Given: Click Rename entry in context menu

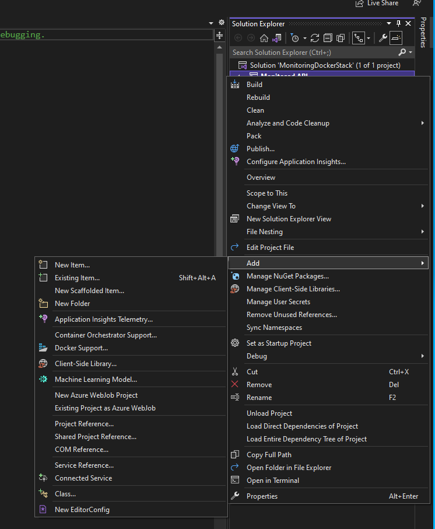Looking at the screenshot, I should 328,397.
